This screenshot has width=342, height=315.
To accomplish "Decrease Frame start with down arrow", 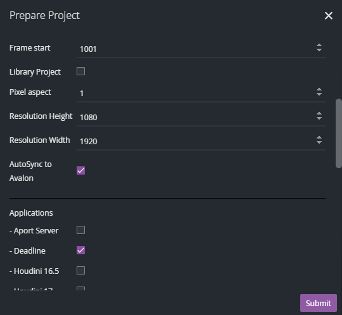I will [319, 50].
